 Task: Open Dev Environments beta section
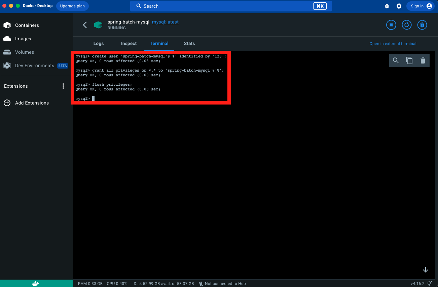tap(36, 66)
